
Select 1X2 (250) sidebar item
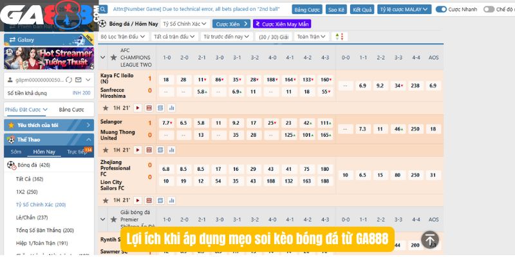26,191
